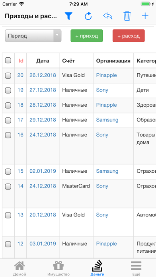Sort table by the Id column header
The width and height of the screenshot is (156, 277).
tap(21, 61)
